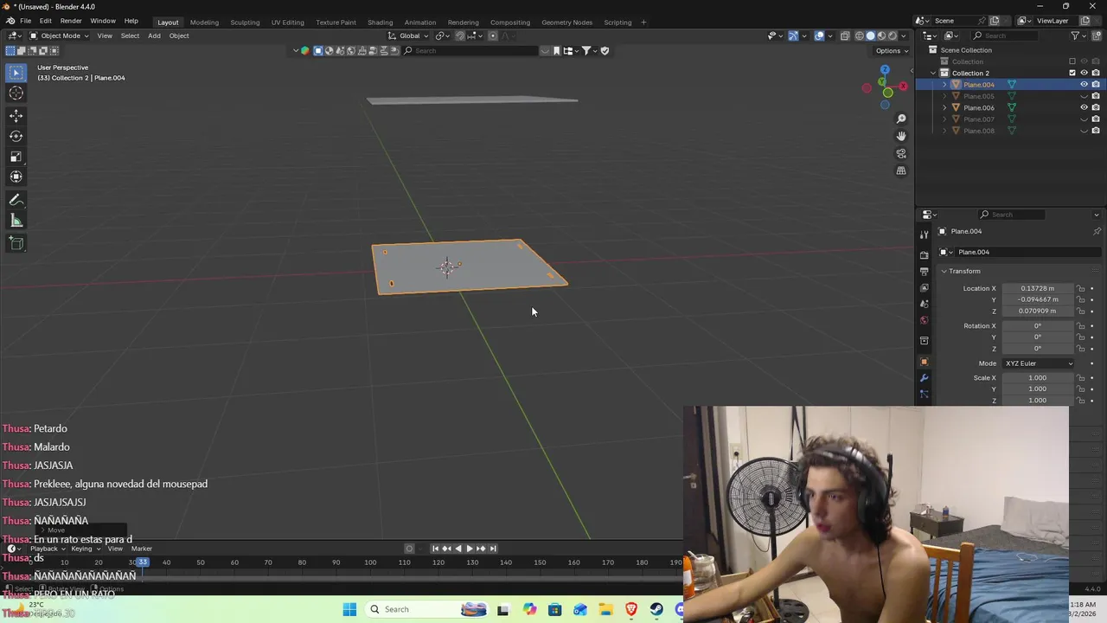Disable Plane.004 in renders camera icon

[x=1096, y=85]
